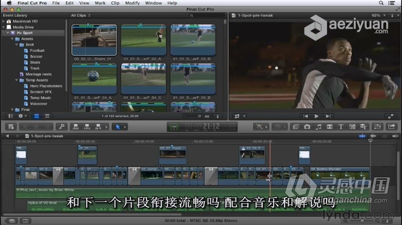
Task: Open the Window menu
Action: [x=153, y=3]
